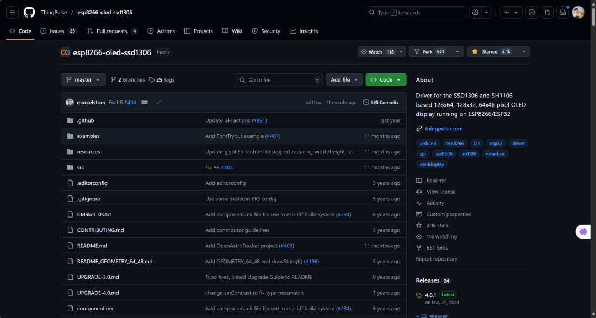
Task: Open the pull requests icon in header
Action: [547, 12]
